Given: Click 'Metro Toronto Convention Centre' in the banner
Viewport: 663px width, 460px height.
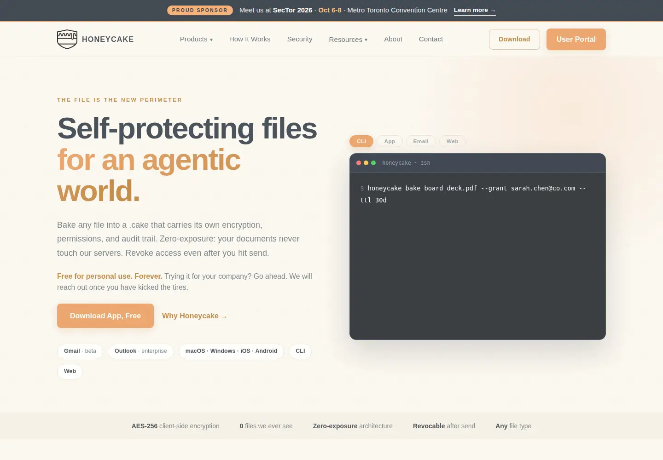Looking at the screenshot, I should 397,10.
